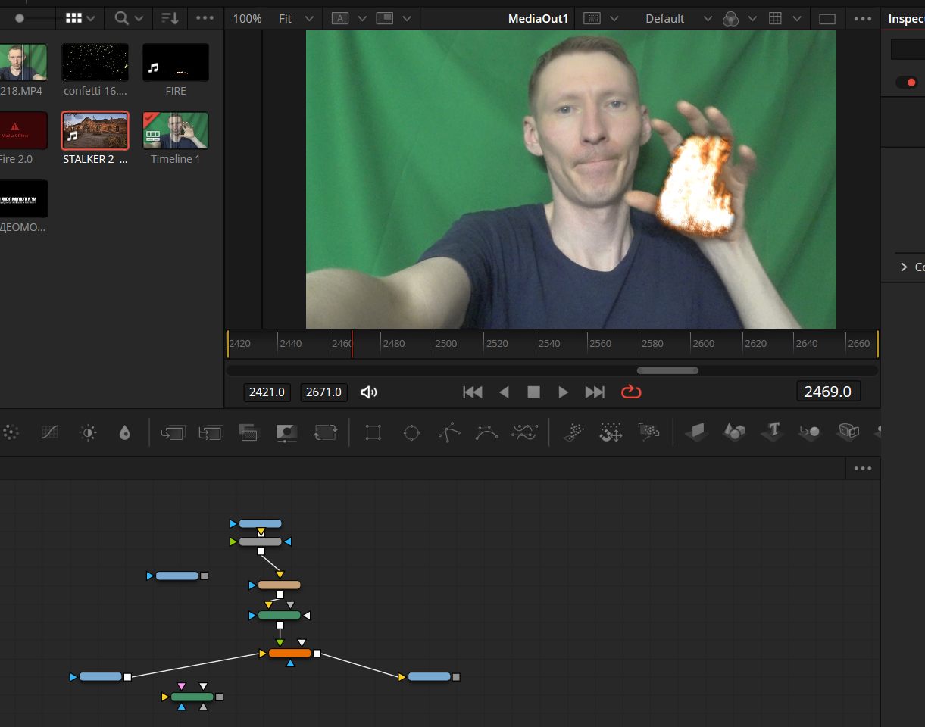The width and height of the screenshot is (925, 727).
Task: Mute the viewer audio
Action: 369,392
